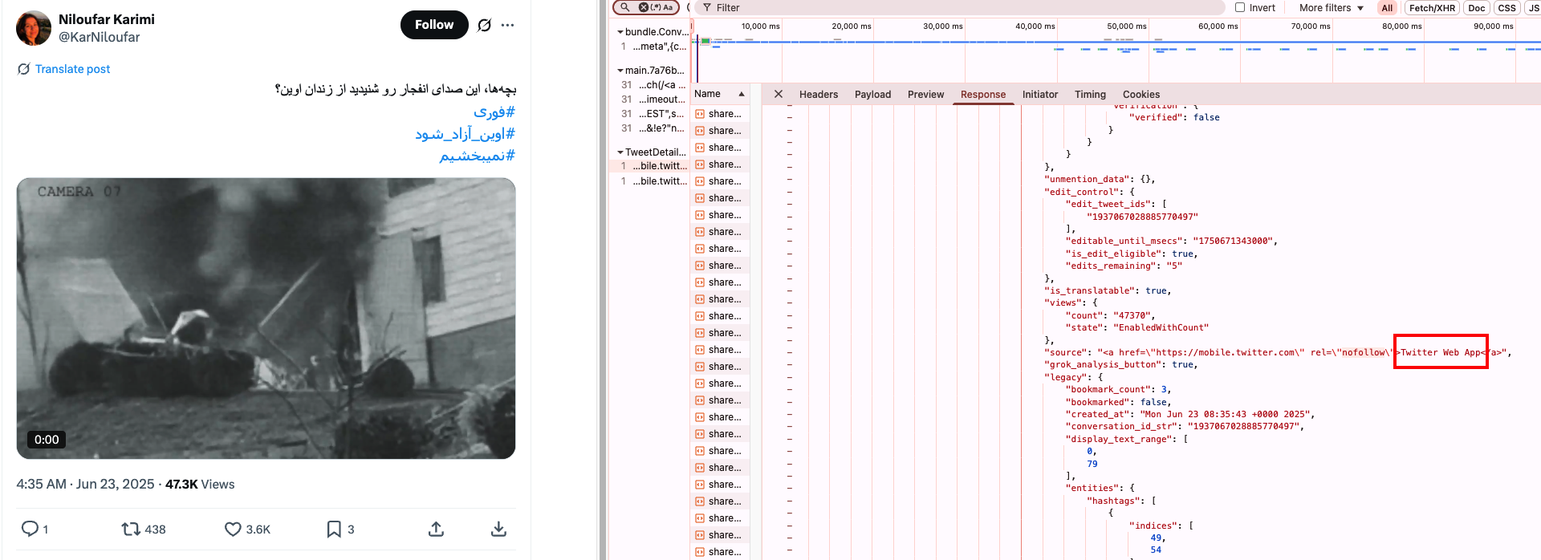Toggle the Fetch/XHR request filter
This screenshot has height=560, width=1541.
point(1432,8)
